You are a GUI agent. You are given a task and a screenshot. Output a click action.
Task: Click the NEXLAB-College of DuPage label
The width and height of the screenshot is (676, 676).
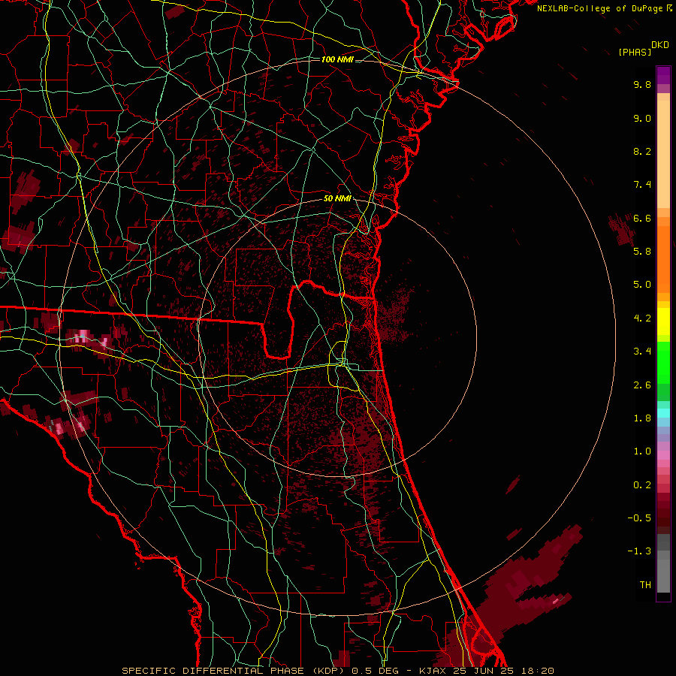[599, 8]
